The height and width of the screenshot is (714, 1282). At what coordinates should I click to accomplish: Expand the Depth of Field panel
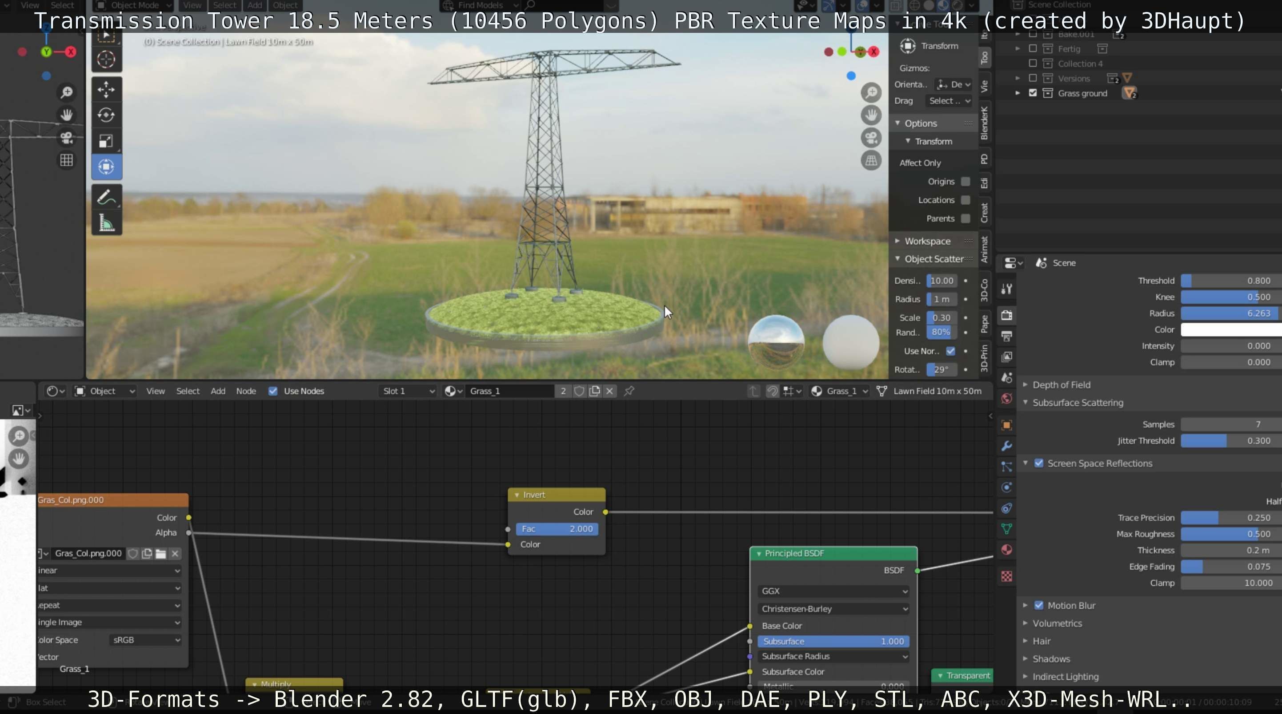point(1061,385)
